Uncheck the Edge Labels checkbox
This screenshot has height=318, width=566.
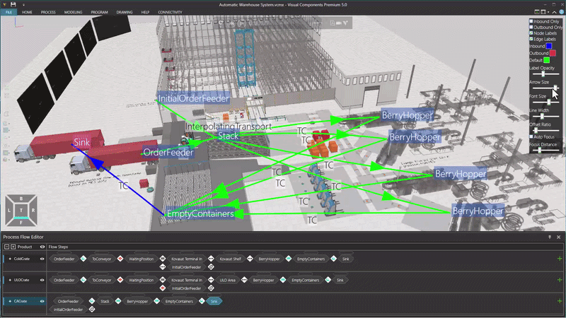[x=531, y=39]
